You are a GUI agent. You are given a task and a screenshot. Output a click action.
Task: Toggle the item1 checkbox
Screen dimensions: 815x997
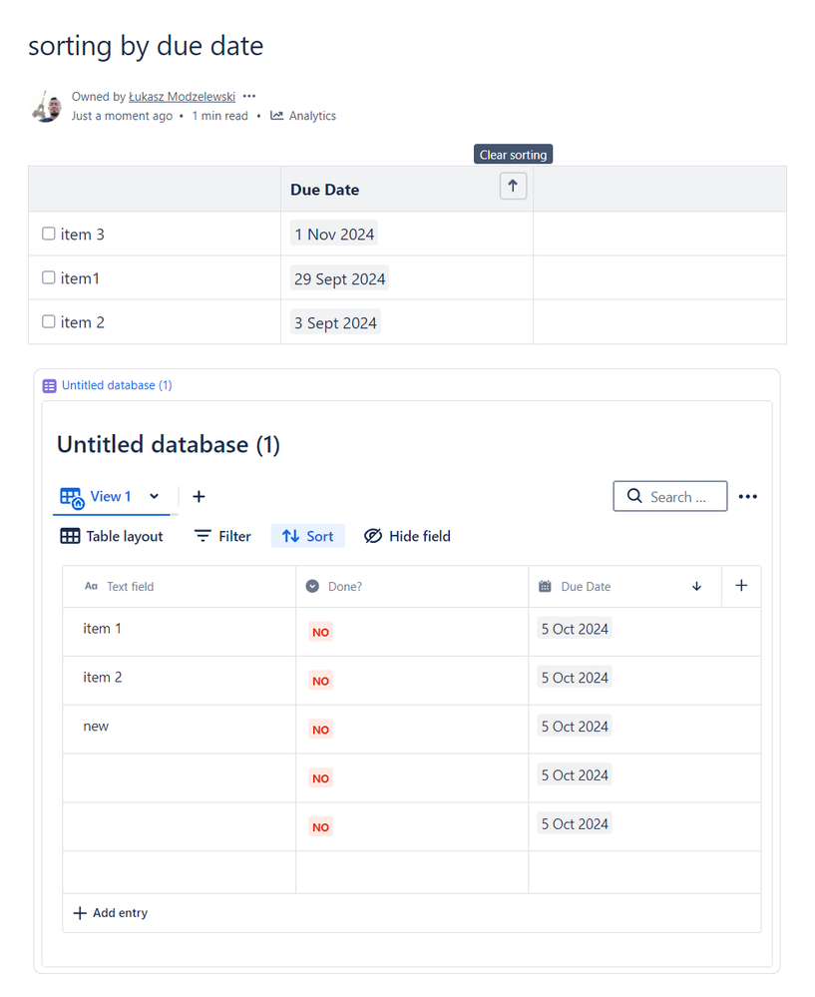pos(48,277)
